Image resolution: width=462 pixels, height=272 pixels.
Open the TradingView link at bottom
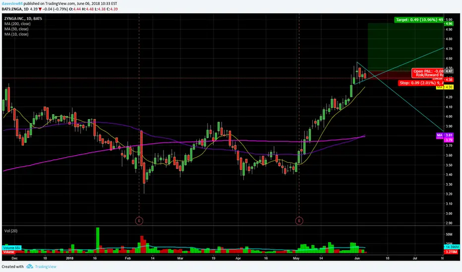click(x=46, y=267)
